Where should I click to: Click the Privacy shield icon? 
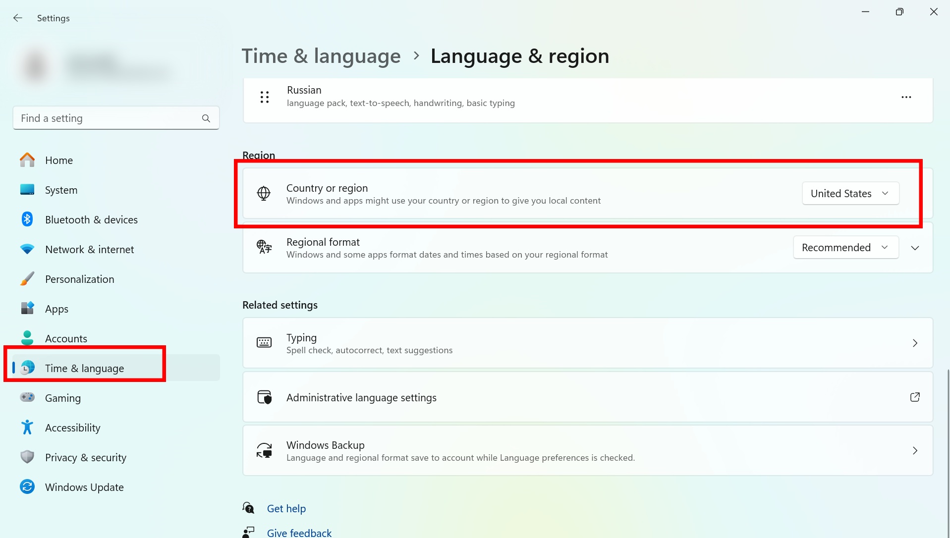click(x=27, y=457)
